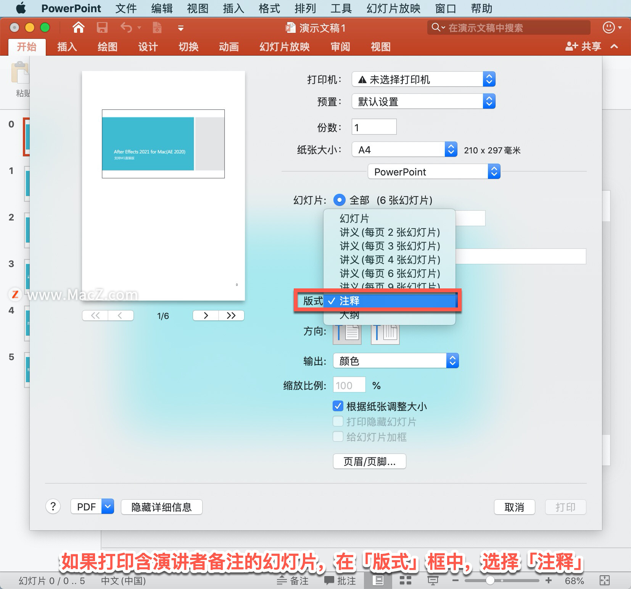Viewport: 631px width, 589px height.
Task: Click the copies input field
Action: point(374,127)
